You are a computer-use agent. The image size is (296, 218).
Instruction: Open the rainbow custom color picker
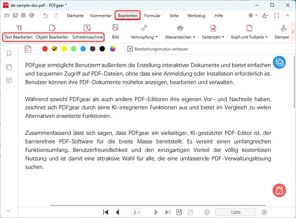click(113, 49)
